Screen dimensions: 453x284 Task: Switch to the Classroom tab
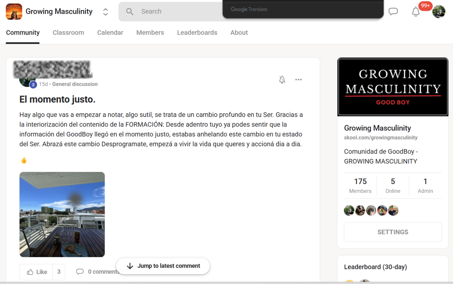[x=68, y=33]
